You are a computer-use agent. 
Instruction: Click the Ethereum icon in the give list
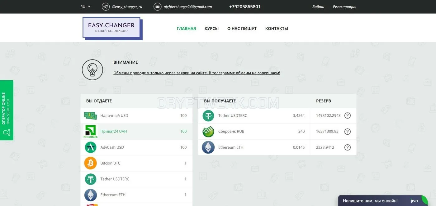click(91, 195)
